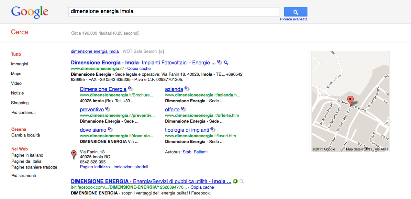The height and width of the screenshot is (199, 411).
Task: Select Video search category
Action: [17, 83]
